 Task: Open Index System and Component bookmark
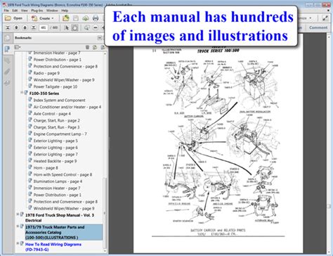click(60, 100)
